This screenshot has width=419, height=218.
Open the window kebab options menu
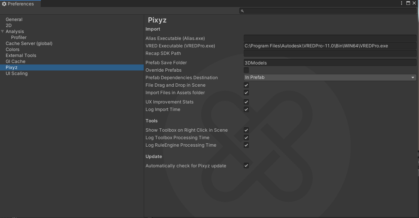[402, 3]
